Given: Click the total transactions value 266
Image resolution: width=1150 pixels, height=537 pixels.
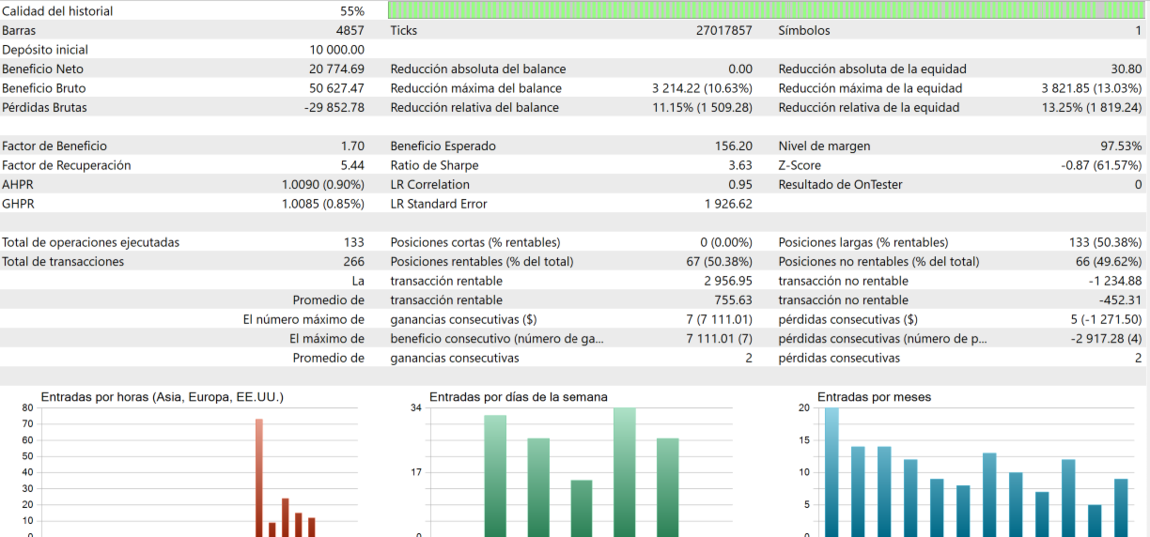Looking at the screenshot, I should pyautogui.click(x=354, y=262).
